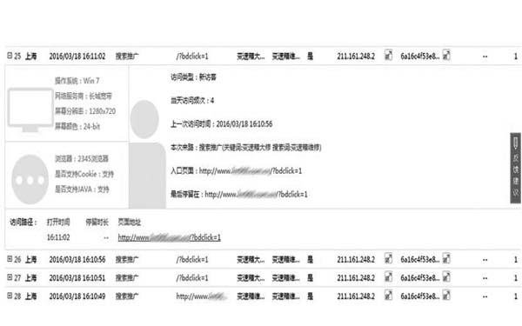Click the icon beside visitor ID in row 27

click(x=446, y=276)
